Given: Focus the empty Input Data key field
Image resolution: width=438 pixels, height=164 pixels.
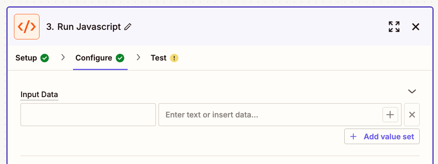Looking at the screenshot, I should 88,115.
